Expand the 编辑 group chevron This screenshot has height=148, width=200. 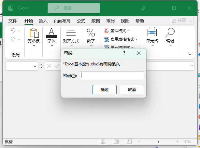(170, 46)
